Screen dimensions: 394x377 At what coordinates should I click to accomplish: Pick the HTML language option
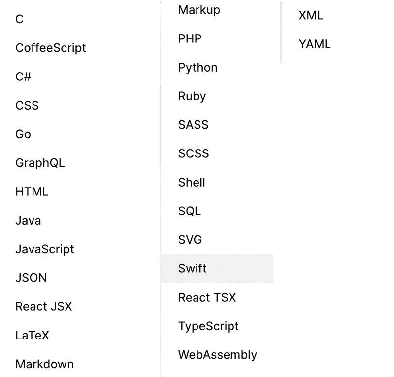pos(32,191)
